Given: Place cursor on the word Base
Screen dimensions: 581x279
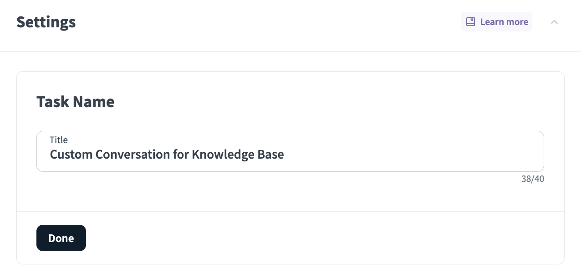Looking at the screenshot, I should 271,155.
